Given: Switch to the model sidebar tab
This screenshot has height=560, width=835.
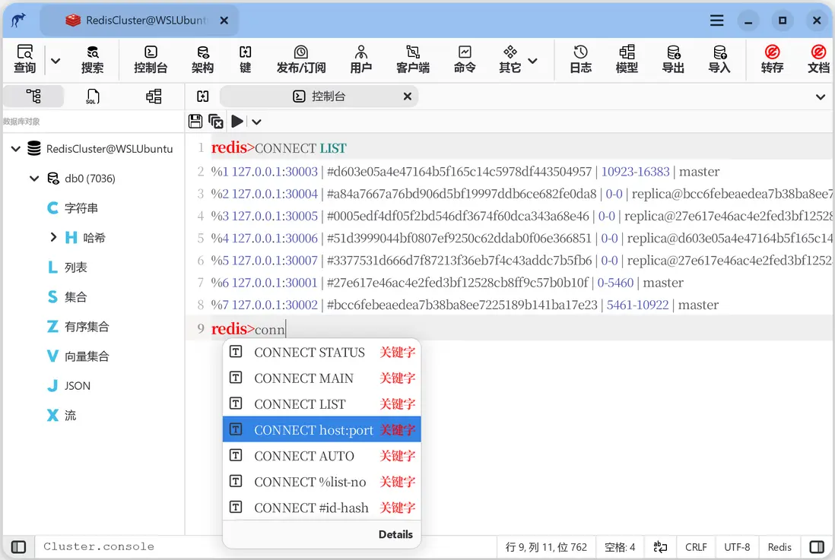Looking at the screenshot, I should 154,96.
